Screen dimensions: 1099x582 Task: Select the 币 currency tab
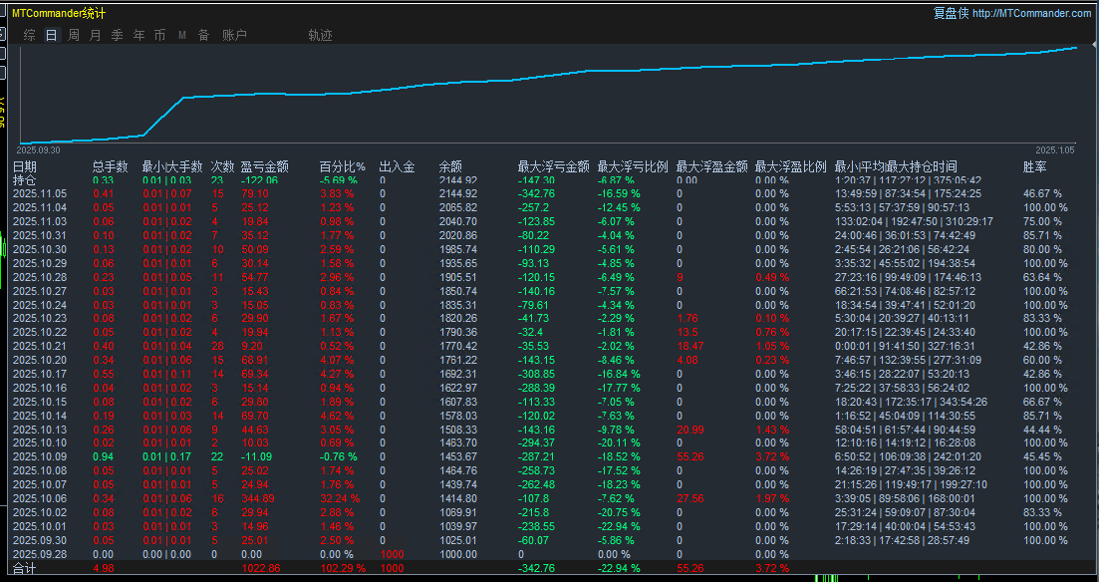coord(159,35)
